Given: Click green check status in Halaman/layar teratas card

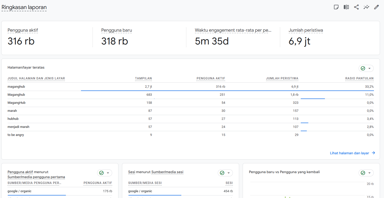Looking at the screenshot, I should point(363,68).
